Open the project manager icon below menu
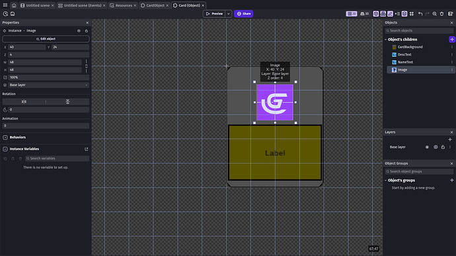This screenshot has width=456, height=256. tap(5, 14)
